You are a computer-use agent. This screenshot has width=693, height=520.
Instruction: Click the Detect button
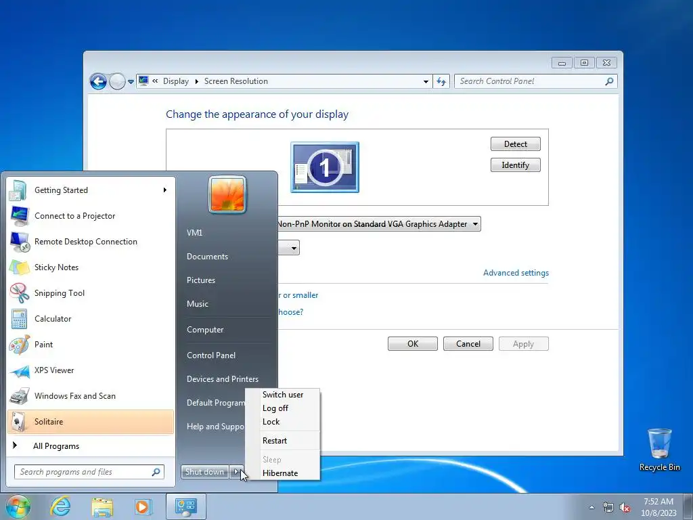click(x=515, y=144)
